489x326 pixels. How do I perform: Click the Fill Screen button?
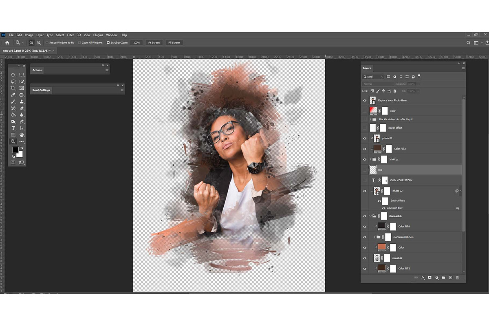[174, 42]
